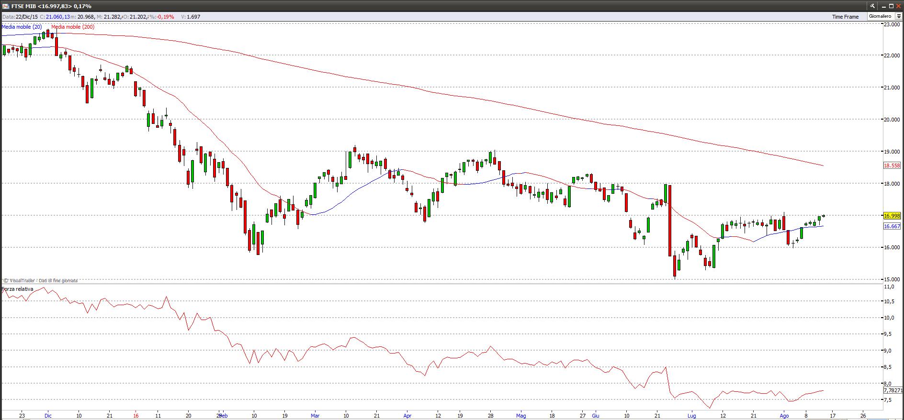Viewport: 904px width, 420px height.
Task: Click the 28 date marker on date axis
Action: tap(491, 416)
